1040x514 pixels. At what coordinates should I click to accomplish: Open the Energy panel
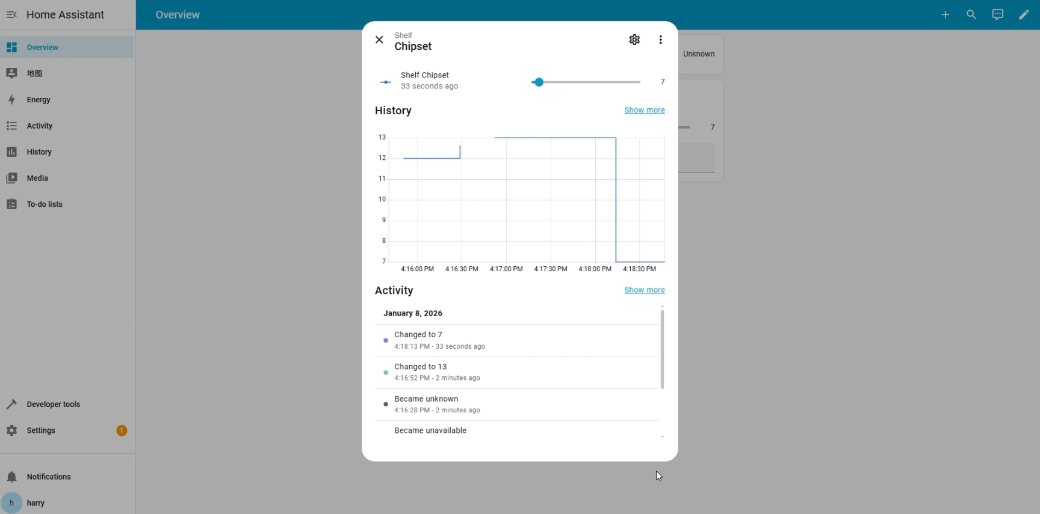pos(39,100)
